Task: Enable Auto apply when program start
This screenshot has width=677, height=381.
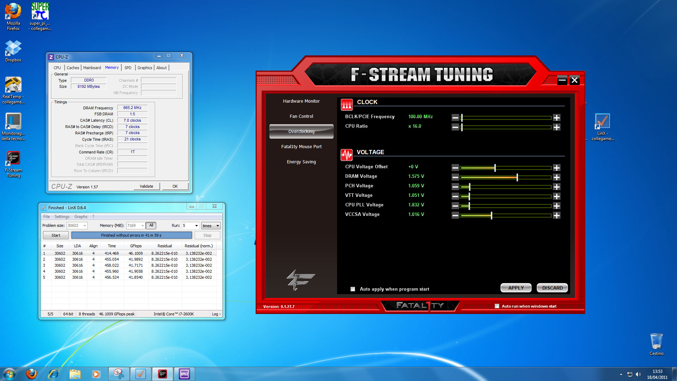Action: point(353,289)
